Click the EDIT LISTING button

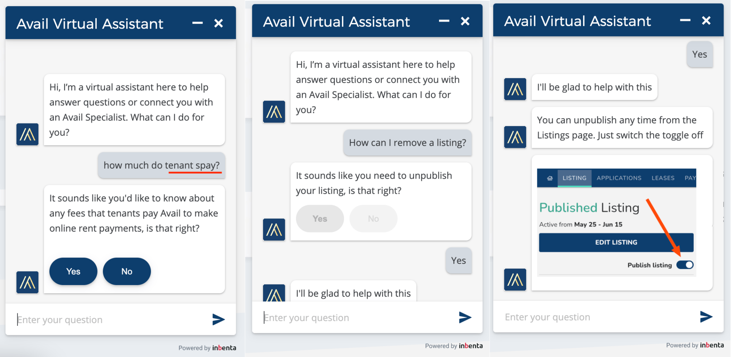[616, 242]
